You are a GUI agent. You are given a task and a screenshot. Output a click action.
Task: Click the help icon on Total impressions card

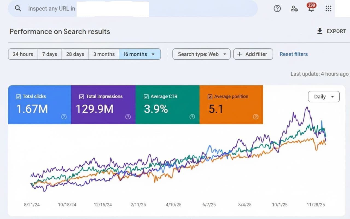[x=128, y=117]
